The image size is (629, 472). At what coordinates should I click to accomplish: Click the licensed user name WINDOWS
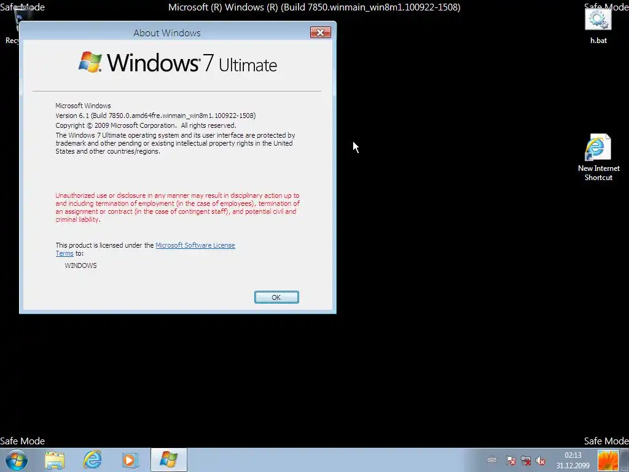[x=80, y=265]
